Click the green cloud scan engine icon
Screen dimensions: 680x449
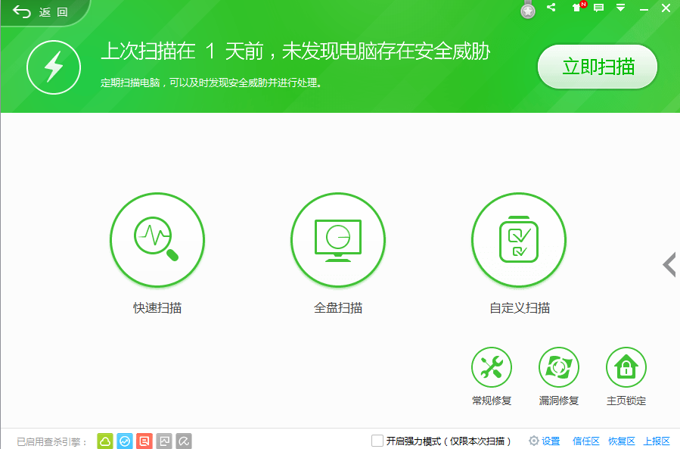pos(105,441)
